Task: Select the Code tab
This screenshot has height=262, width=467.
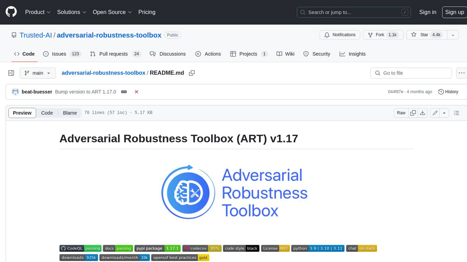Action: click(24, 54)
